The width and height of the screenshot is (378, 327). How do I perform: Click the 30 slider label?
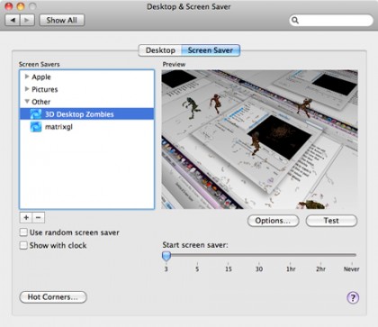click(x=259, y=269)
